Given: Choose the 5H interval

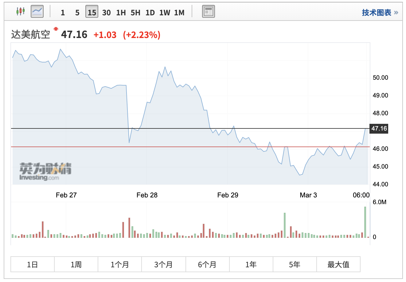Looking at the screenshot, I should 135,13.
